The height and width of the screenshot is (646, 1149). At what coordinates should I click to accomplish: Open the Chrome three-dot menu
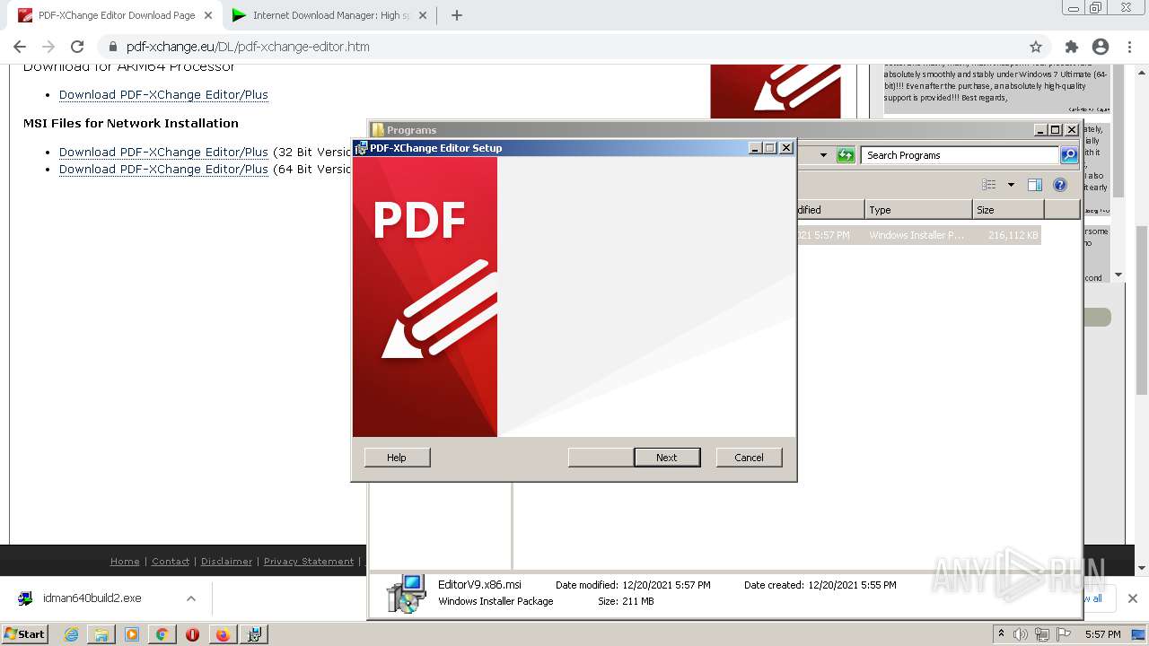point(1129,47)
